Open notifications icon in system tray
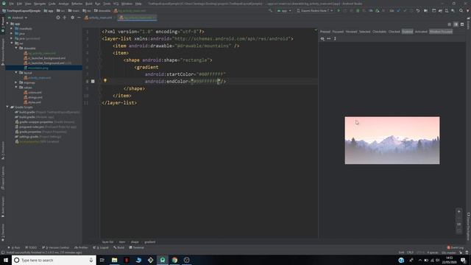Screen dimensions: 471x265 [x=463, y=260]
